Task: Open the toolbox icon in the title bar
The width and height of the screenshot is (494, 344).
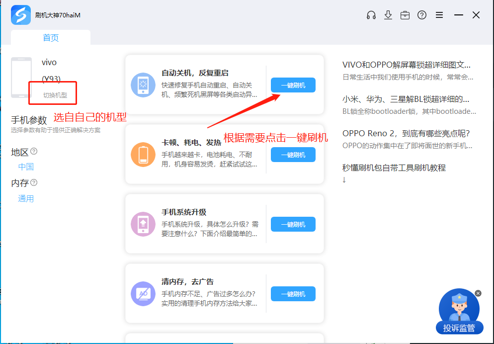Action: coord(405,15)
